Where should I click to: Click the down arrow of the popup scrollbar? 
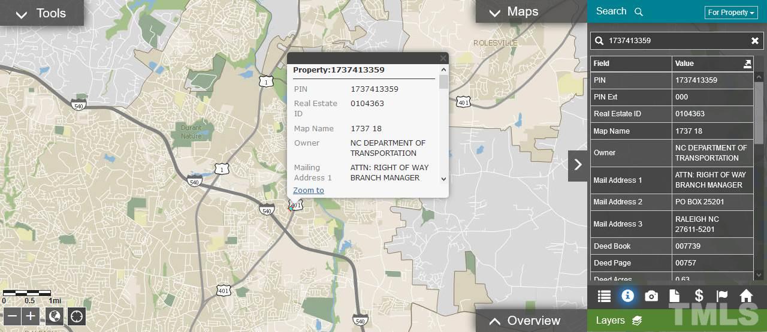coord(443,179)
